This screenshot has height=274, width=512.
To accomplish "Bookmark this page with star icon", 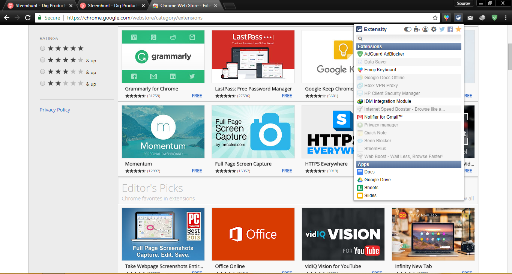I will pyautogui.click(x=435, y=18).
